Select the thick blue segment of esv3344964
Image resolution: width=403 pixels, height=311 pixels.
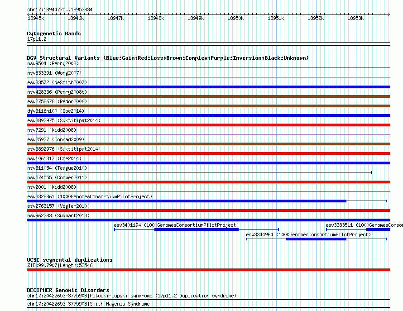pyautogui.click(x=317, y=239)
